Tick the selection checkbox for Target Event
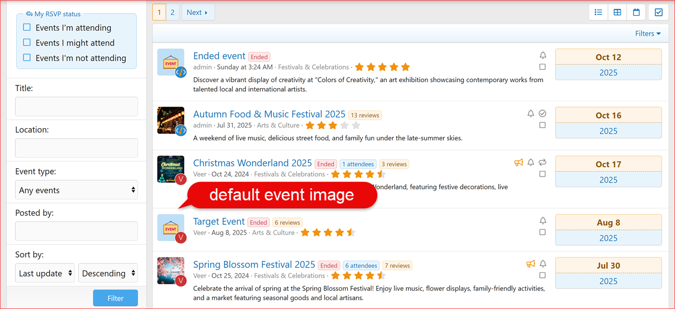 tap(543, 232)
